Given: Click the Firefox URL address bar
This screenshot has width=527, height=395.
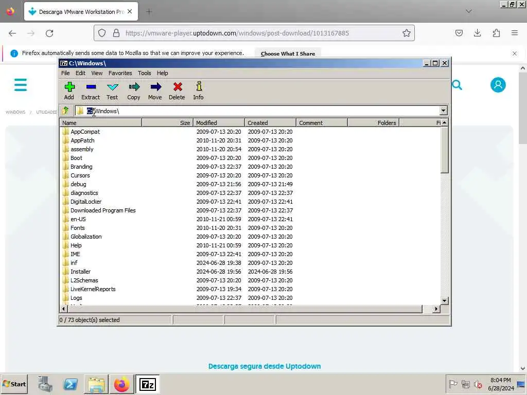Looking at the screenshot, I should 254,33.
